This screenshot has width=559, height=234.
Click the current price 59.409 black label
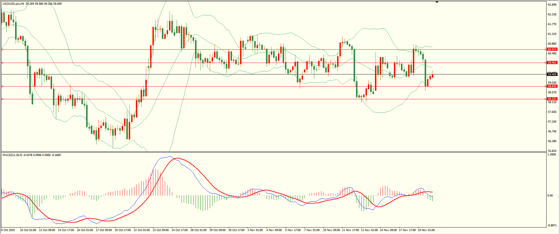[552, 74]
